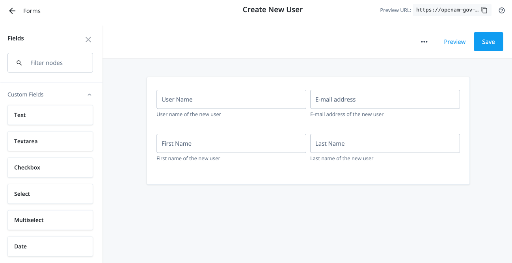Click the magnifier icon in the filter box
The width and height of the screenshot is (512, 263).
[x=19, y=63]
